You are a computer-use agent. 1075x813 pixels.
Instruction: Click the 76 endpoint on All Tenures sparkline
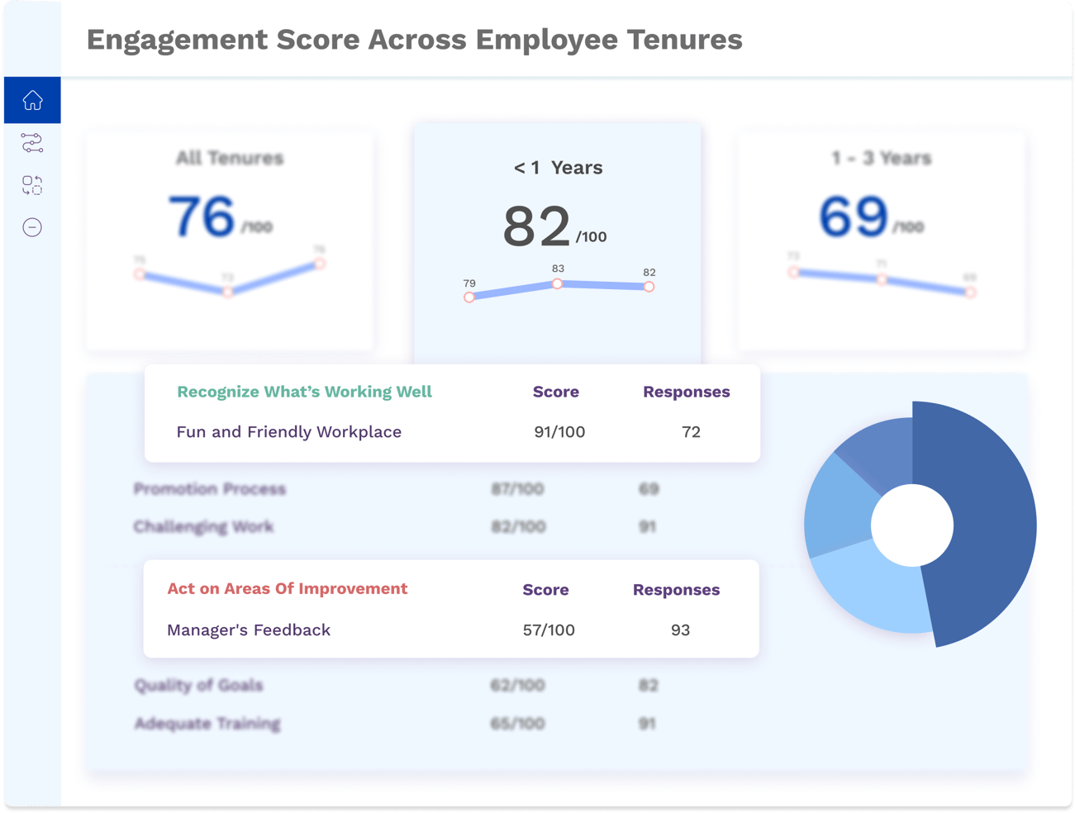[319, 264]
